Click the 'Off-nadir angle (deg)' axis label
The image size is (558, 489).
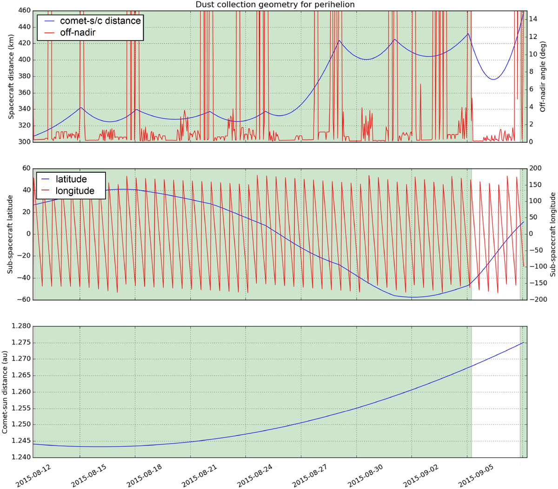[x=543, y=76]
